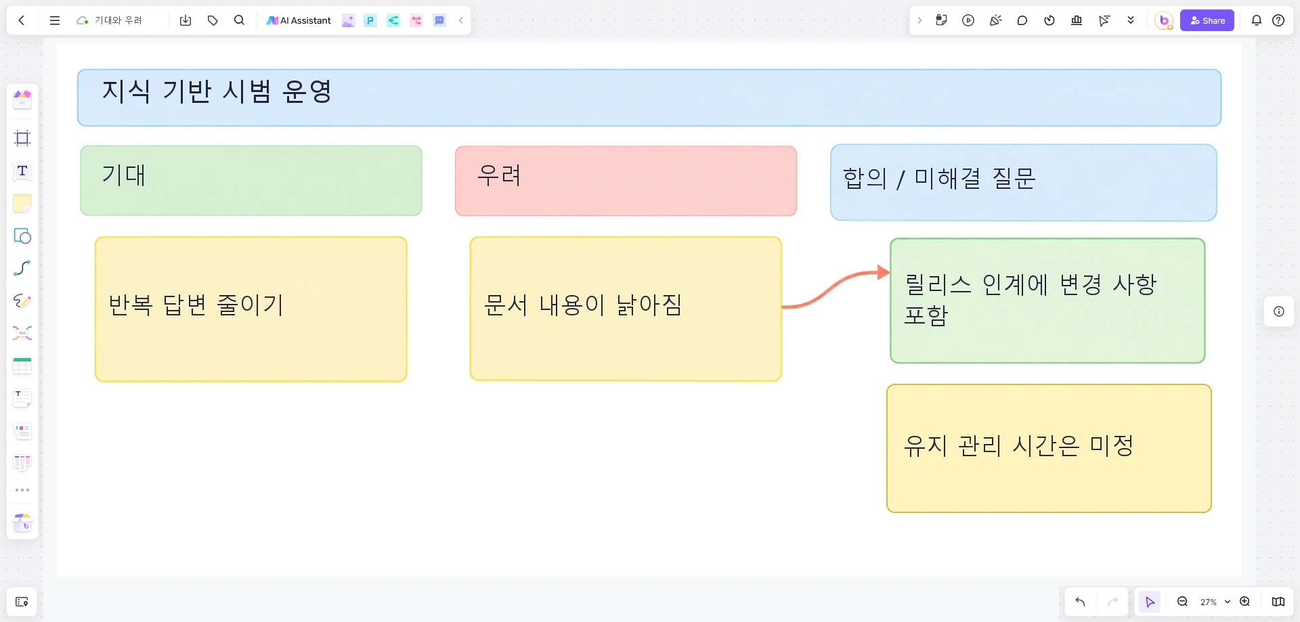Go back using the top-left arrow
This screenshot has height=622, width=1300.
click(x=22, y=20)
